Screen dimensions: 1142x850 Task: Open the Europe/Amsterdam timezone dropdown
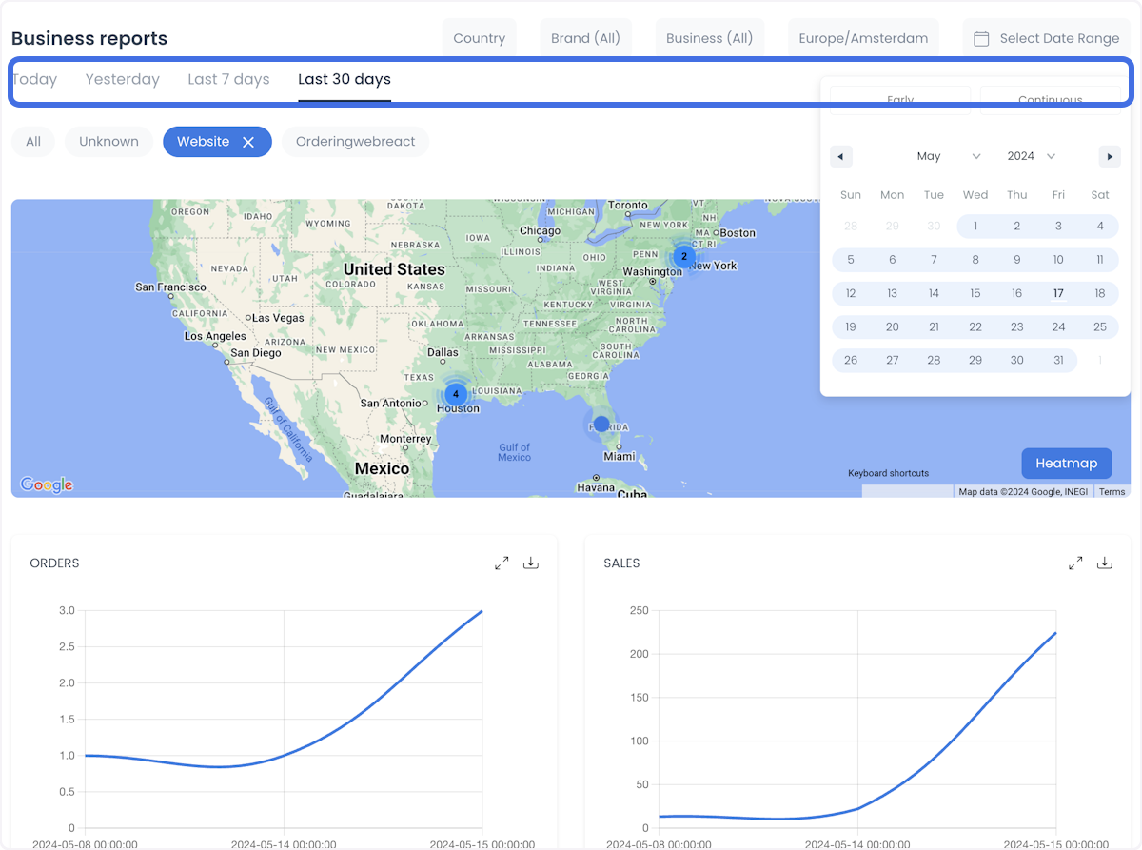863,38
